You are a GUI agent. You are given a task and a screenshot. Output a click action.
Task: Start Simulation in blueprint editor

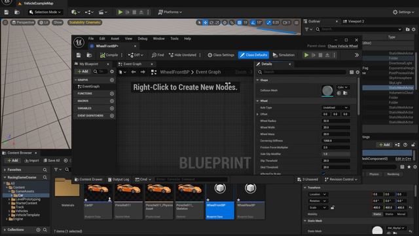[283, 55]
